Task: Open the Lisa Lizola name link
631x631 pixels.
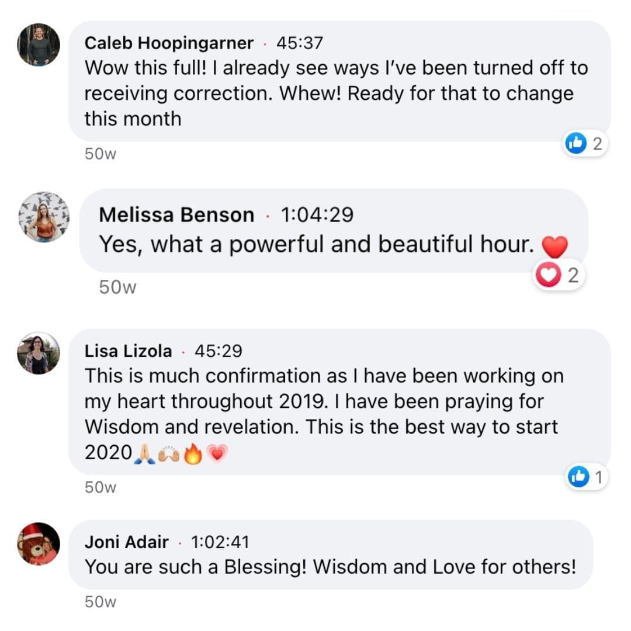Action: pos(129,351)
